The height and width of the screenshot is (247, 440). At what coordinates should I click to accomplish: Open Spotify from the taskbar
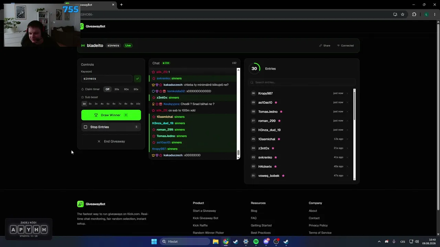[x=256, y=242]
